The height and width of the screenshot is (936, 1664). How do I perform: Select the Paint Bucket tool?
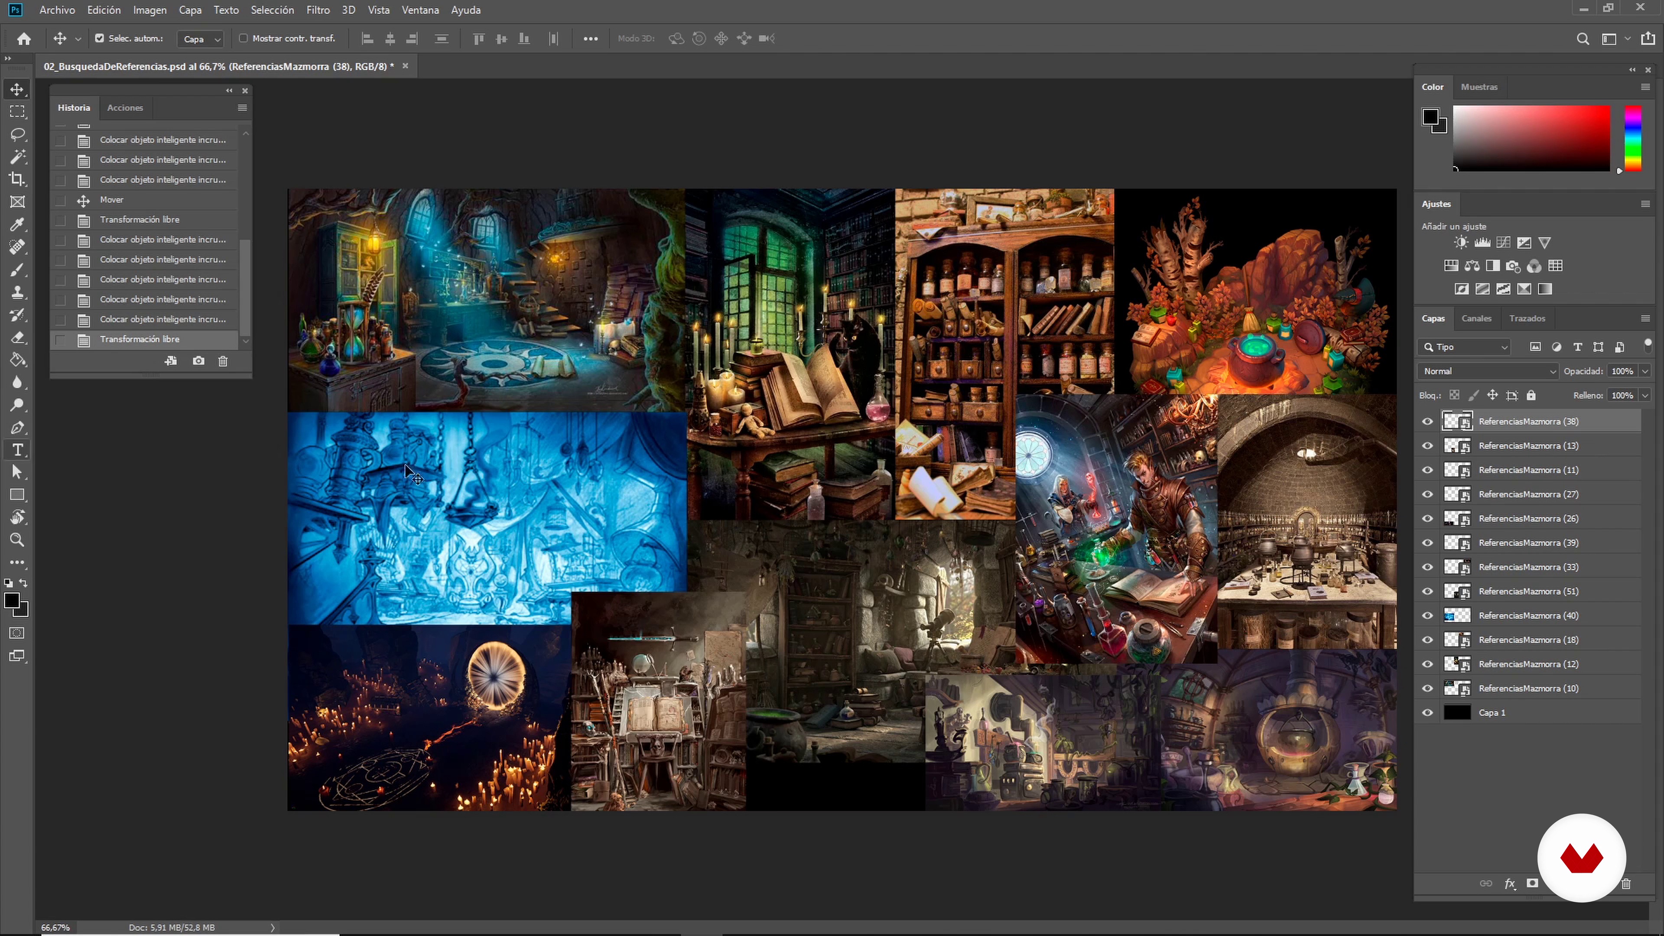pyautogui.click(x=17, y=360)
